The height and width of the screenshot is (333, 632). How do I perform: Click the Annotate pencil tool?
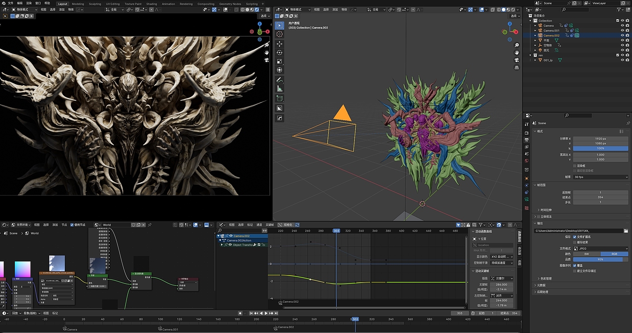tap(279, 80)
